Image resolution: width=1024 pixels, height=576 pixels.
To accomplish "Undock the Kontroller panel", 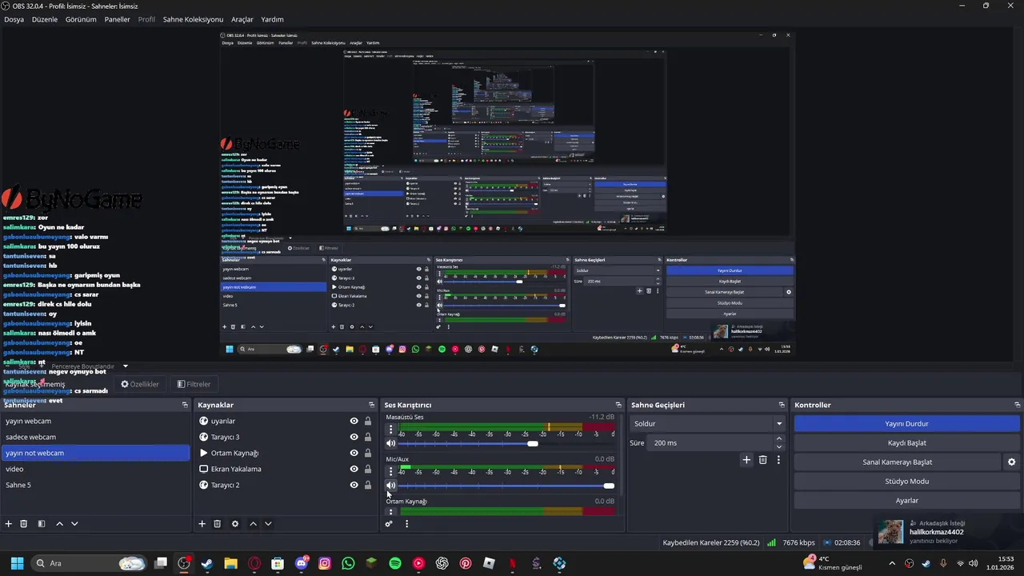I will point(1018,405).
